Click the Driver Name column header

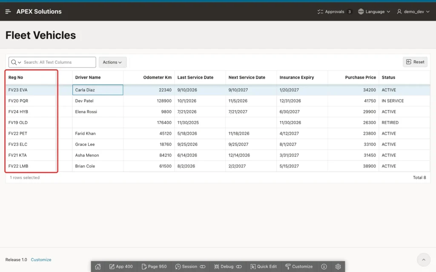[98, 77]
